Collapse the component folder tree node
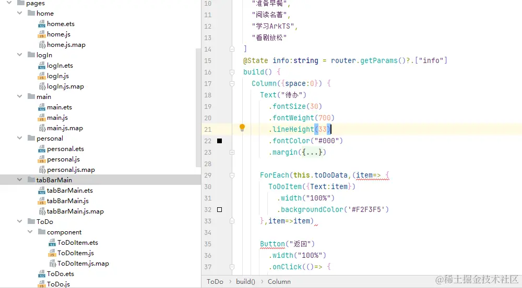This screenshot has height=288, width=522. tap(30, 232)
